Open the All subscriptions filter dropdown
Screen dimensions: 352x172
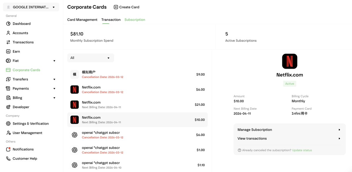tap(90, 58)
